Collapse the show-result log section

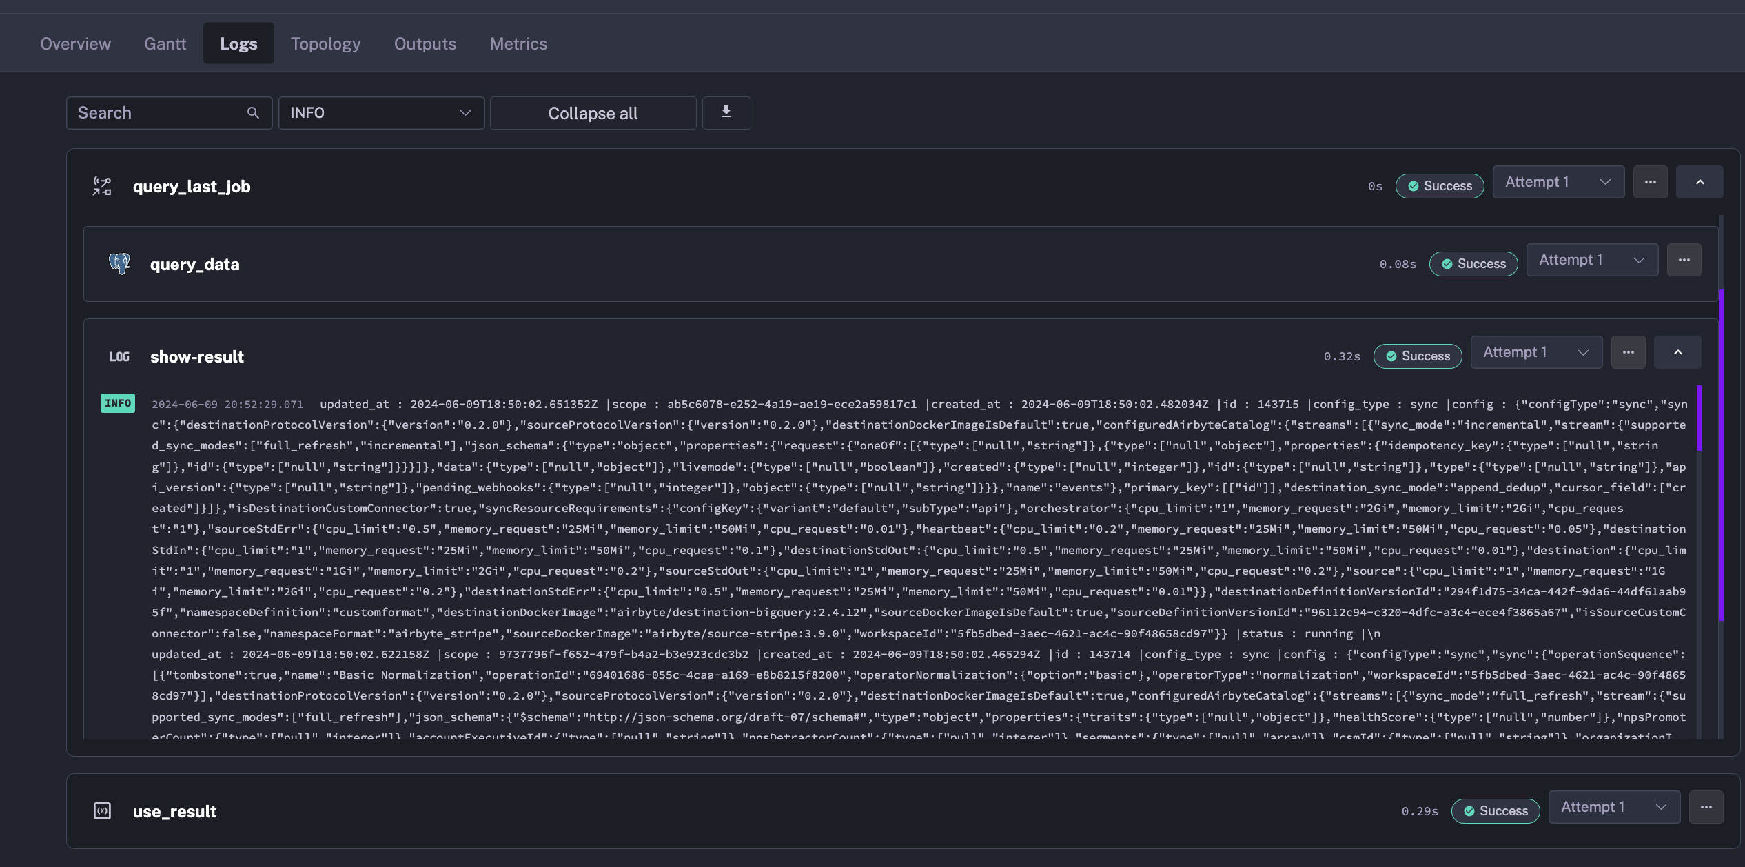point(1677,351)
